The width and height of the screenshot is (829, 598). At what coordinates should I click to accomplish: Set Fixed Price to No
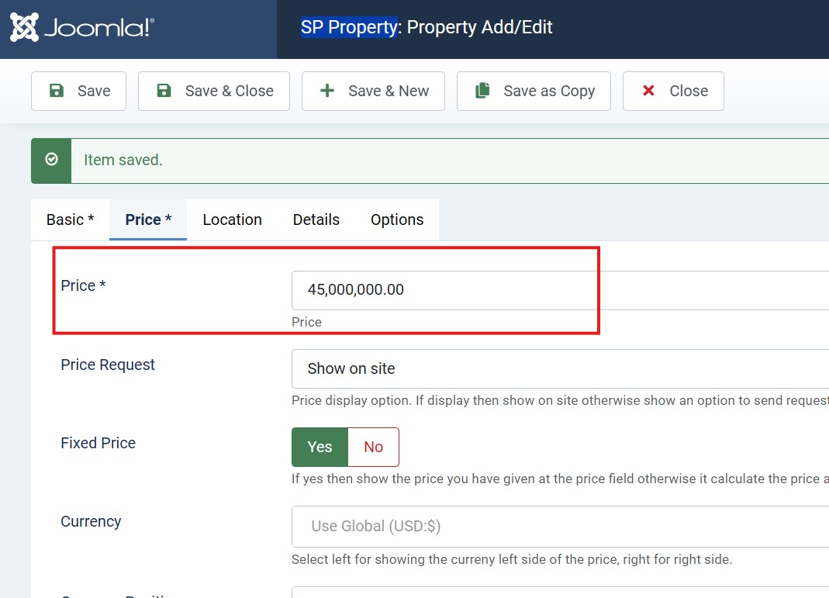point(373,447)
